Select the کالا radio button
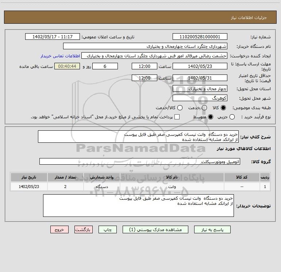 [x=223, y=108]
